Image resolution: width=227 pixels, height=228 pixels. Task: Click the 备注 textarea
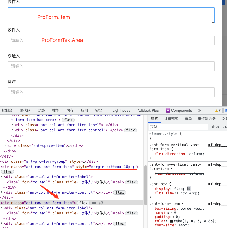coord(111,92)
